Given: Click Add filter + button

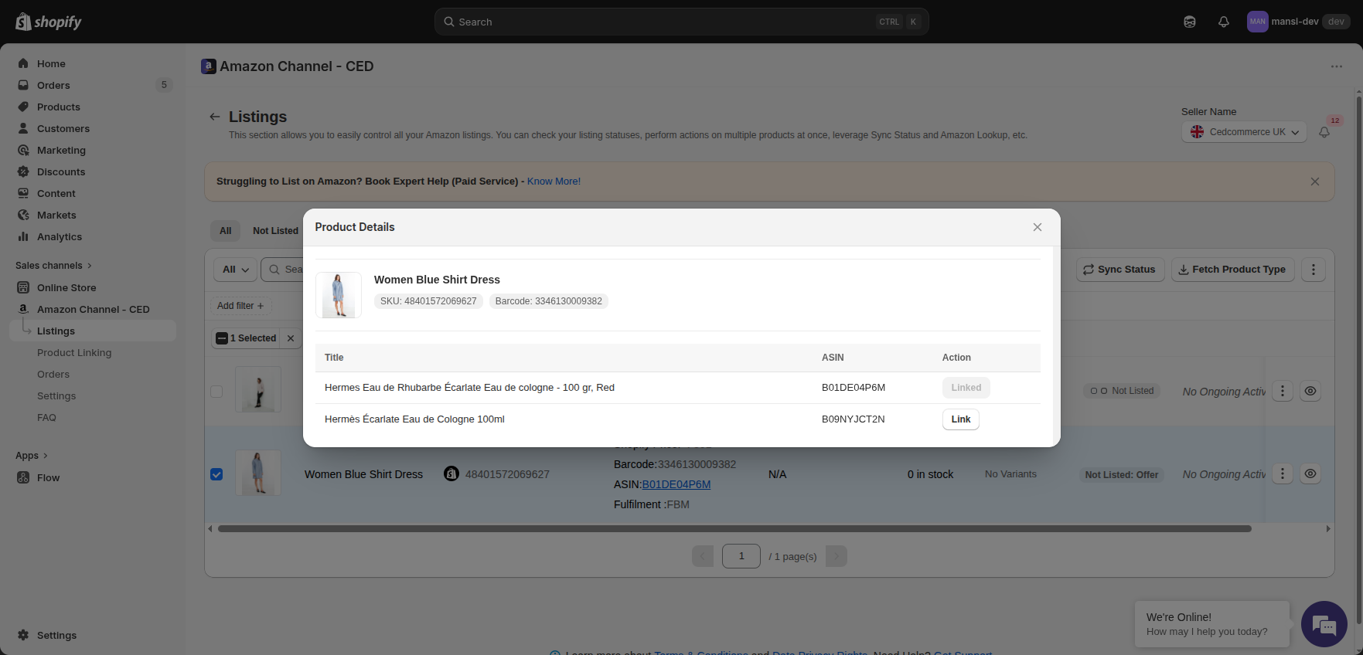Looking at the screenshot, I should pyautogui.click(x=240, y=306).
